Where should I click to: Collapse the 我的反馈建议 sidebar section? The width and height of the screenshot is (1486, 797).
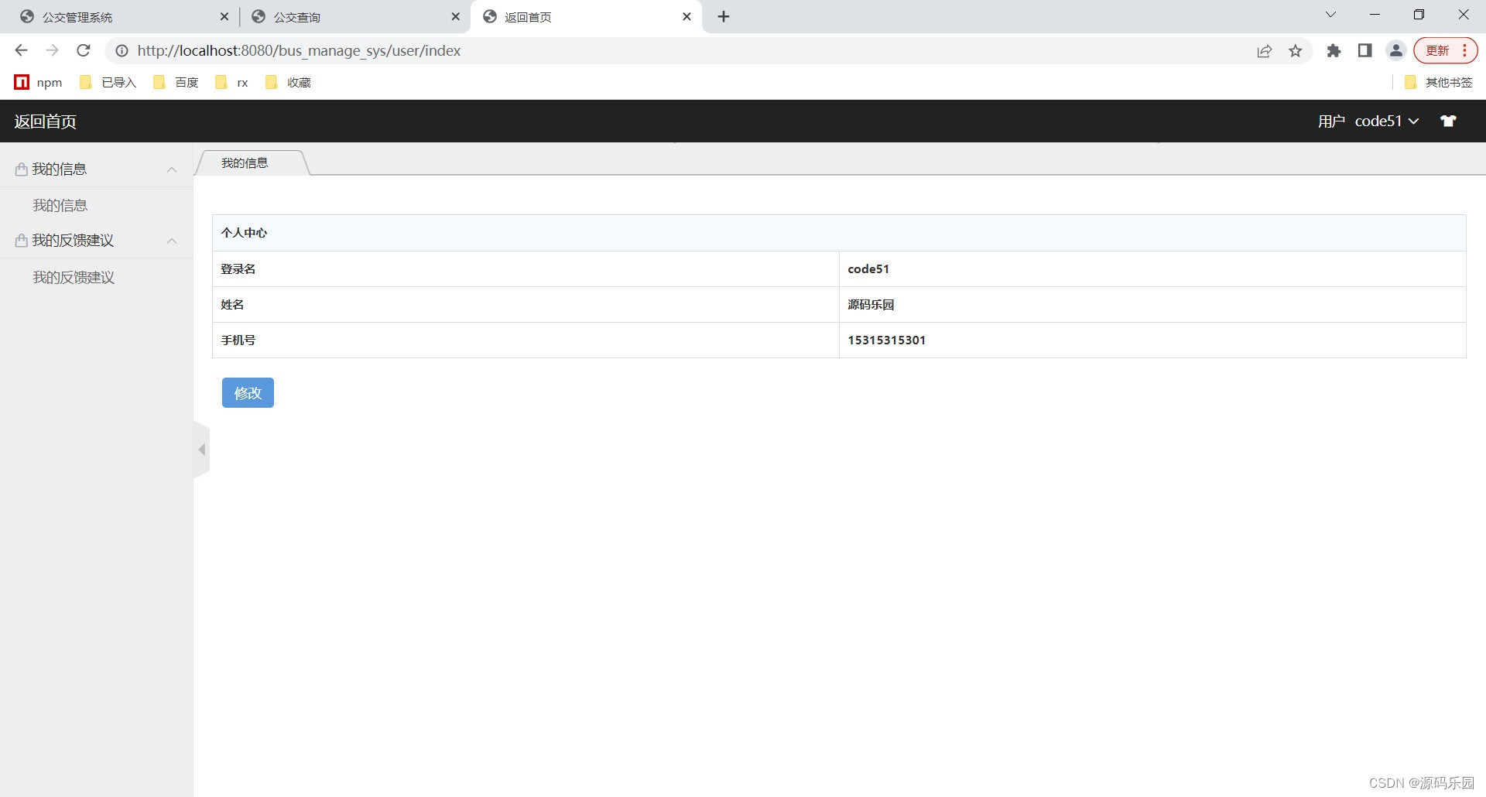(172, 241)
